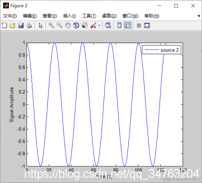The image size is (202, 183).
Task: Open the 查看(V) menu
Action: [50, 16]
